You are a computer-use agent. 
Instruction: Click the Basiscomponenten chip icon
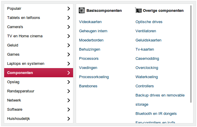coord(82,10)
